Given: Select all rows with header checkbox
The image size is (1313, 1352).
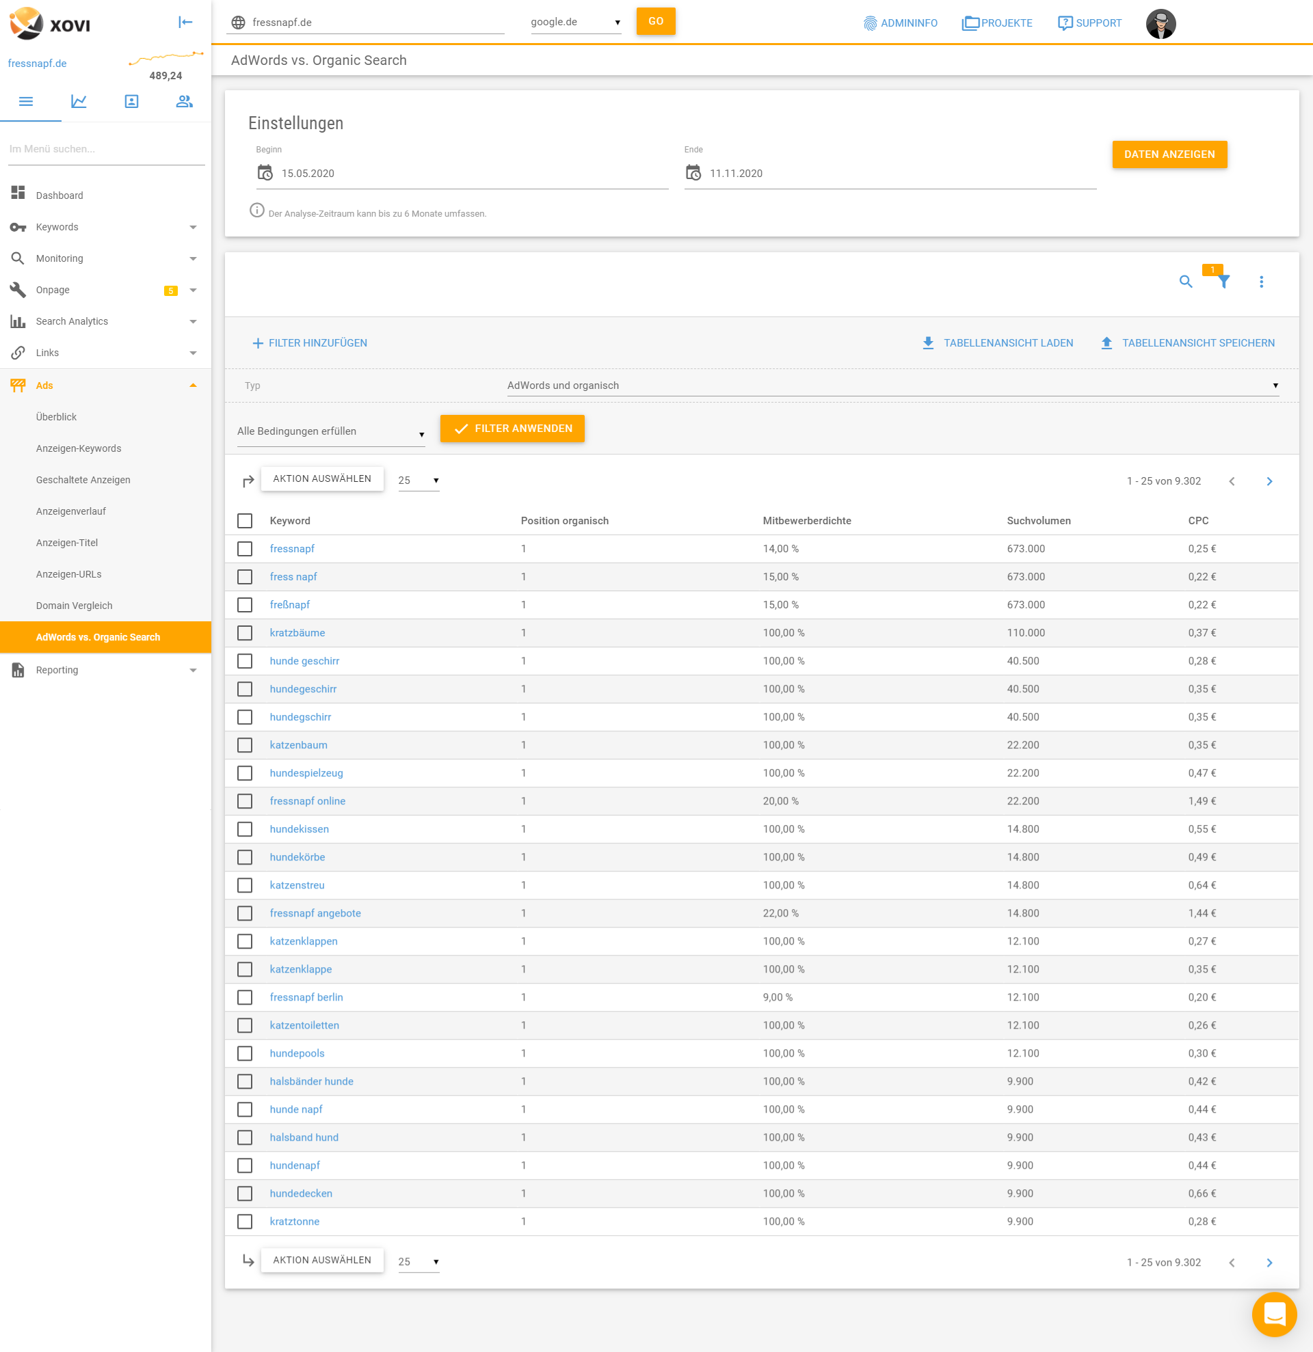Looking at the screenshot, I should pyautogui.click(x=245, y=521).
